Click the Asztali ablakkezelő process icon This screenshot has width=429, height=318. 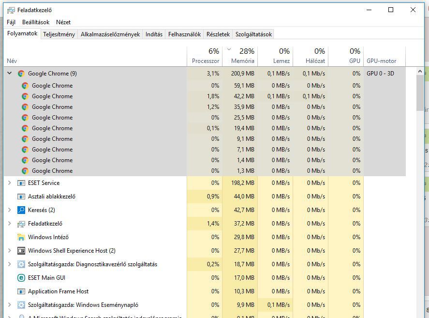pos(21,197)
